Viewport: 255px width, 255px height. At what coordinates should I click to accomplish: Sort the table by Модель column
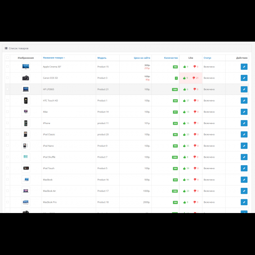pos(102,58)
